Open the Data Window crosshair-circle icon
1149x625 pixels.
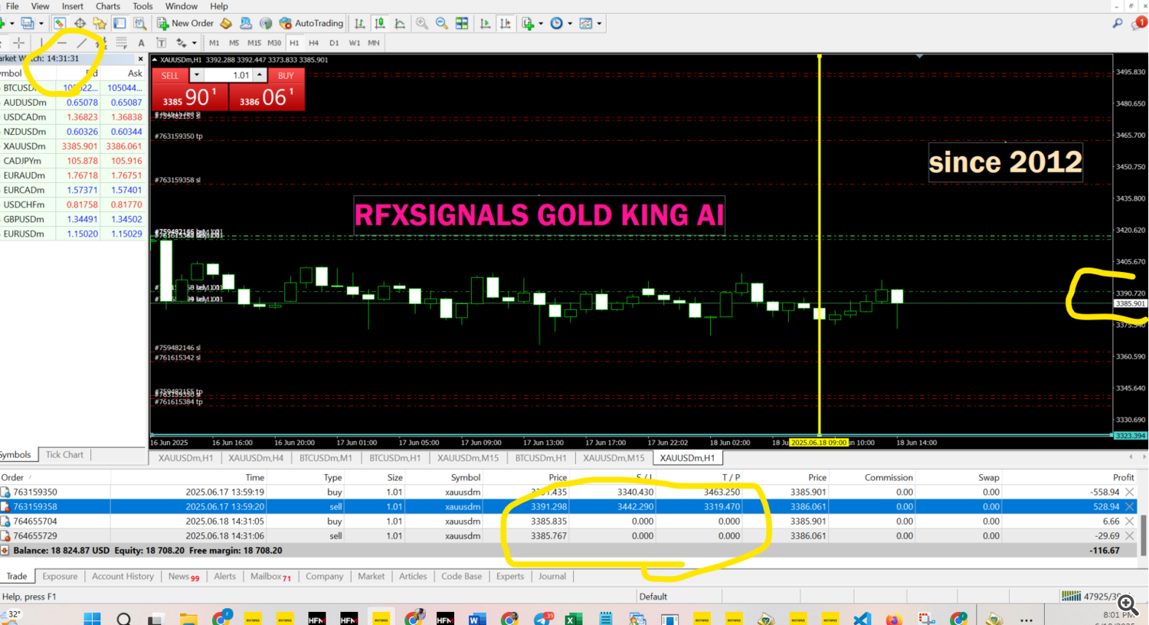point(80,24)
